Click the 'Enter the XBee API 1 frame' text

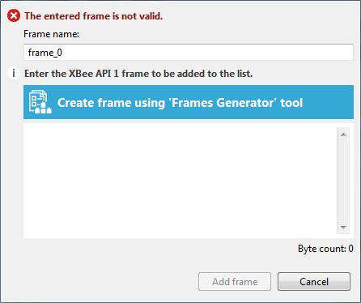pos(138,74)
